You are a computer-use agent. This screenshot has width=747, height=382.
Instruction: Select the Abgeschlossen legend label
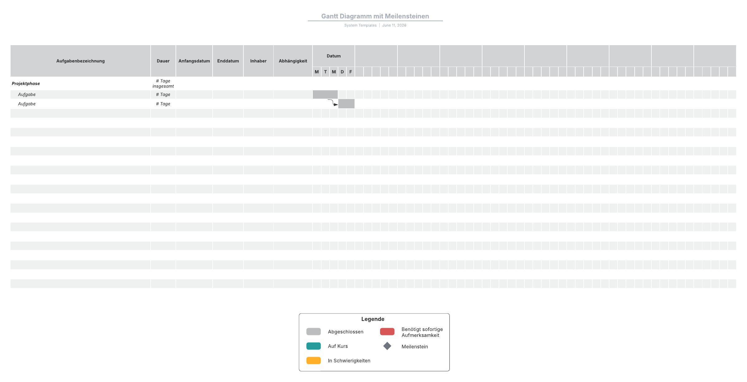coord(345,332)
